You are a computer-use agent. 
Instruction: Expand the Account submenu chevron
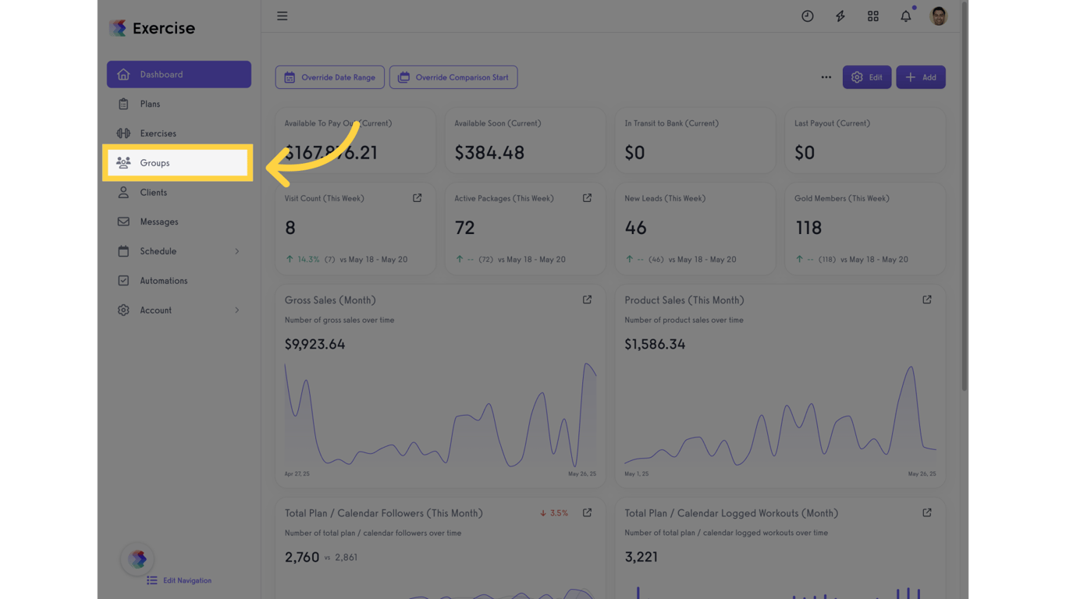point(237,310)
